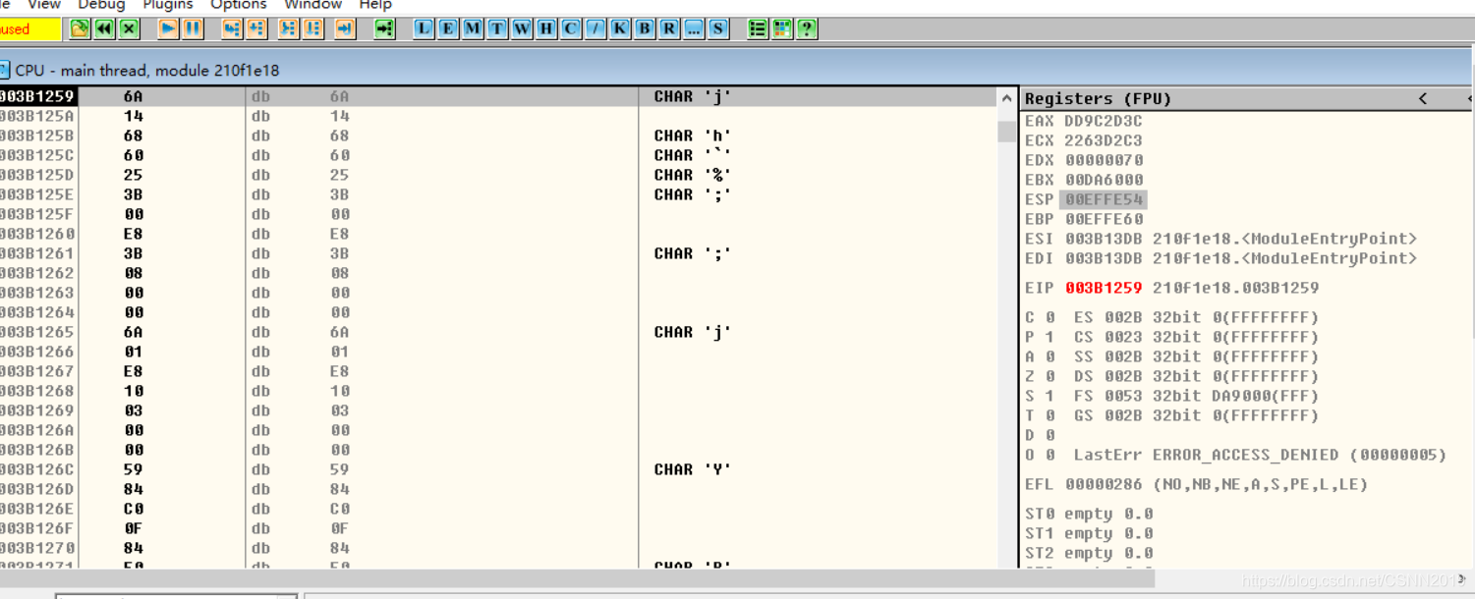Click the Help question mark icon

pos(807,28)
